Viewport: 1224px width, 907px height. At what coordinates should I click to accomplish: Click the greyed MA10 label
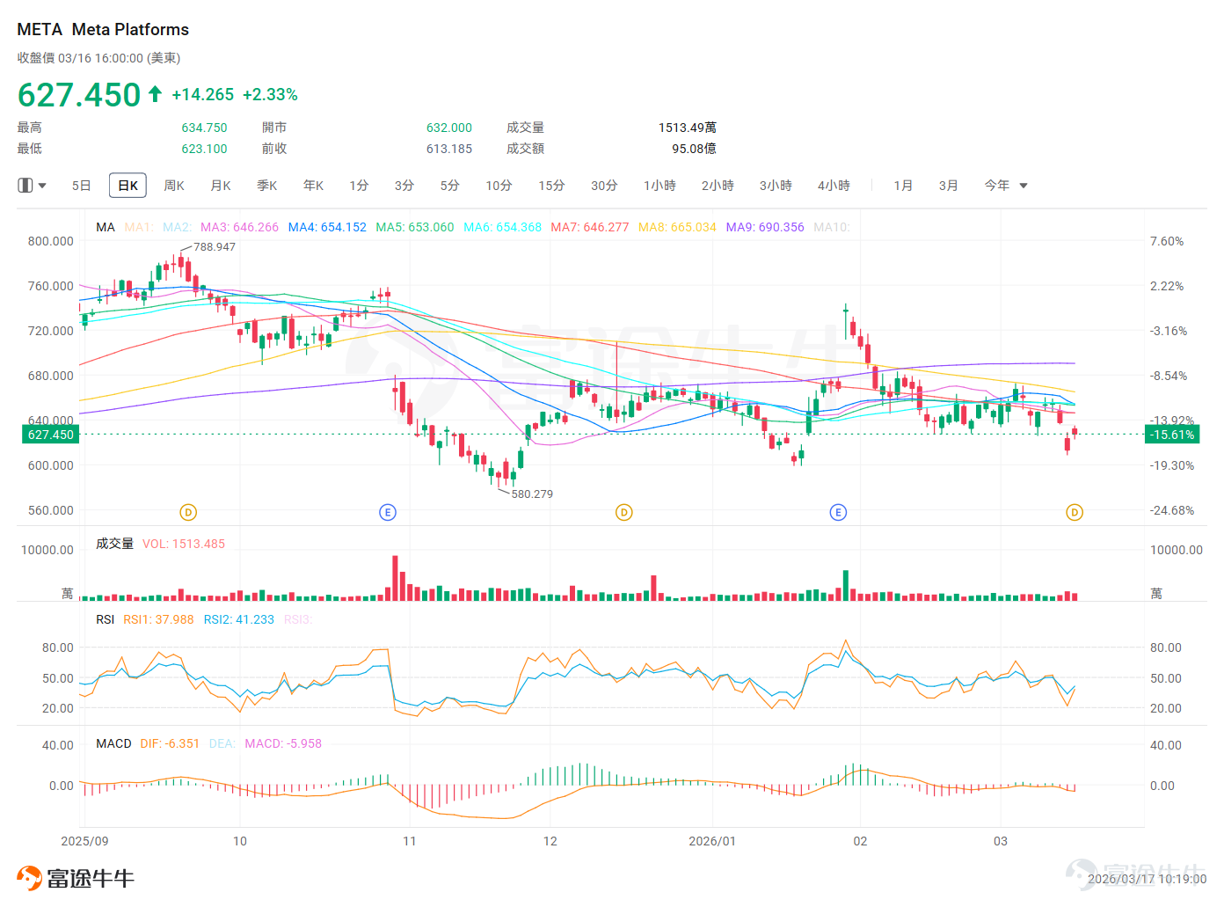click(x=832, y=227)
